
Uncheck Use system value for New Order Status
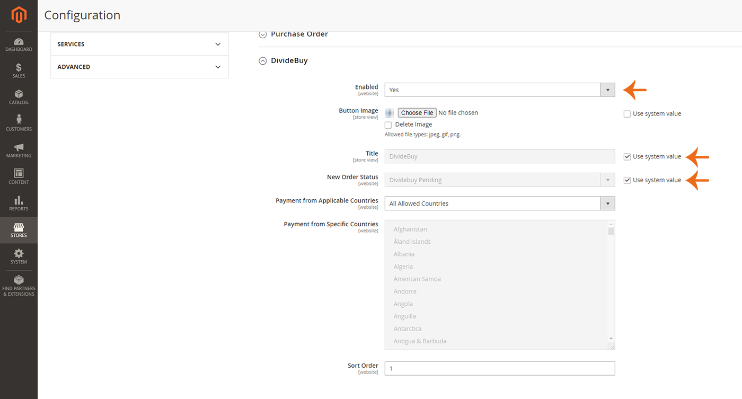(x=627, y=180)
